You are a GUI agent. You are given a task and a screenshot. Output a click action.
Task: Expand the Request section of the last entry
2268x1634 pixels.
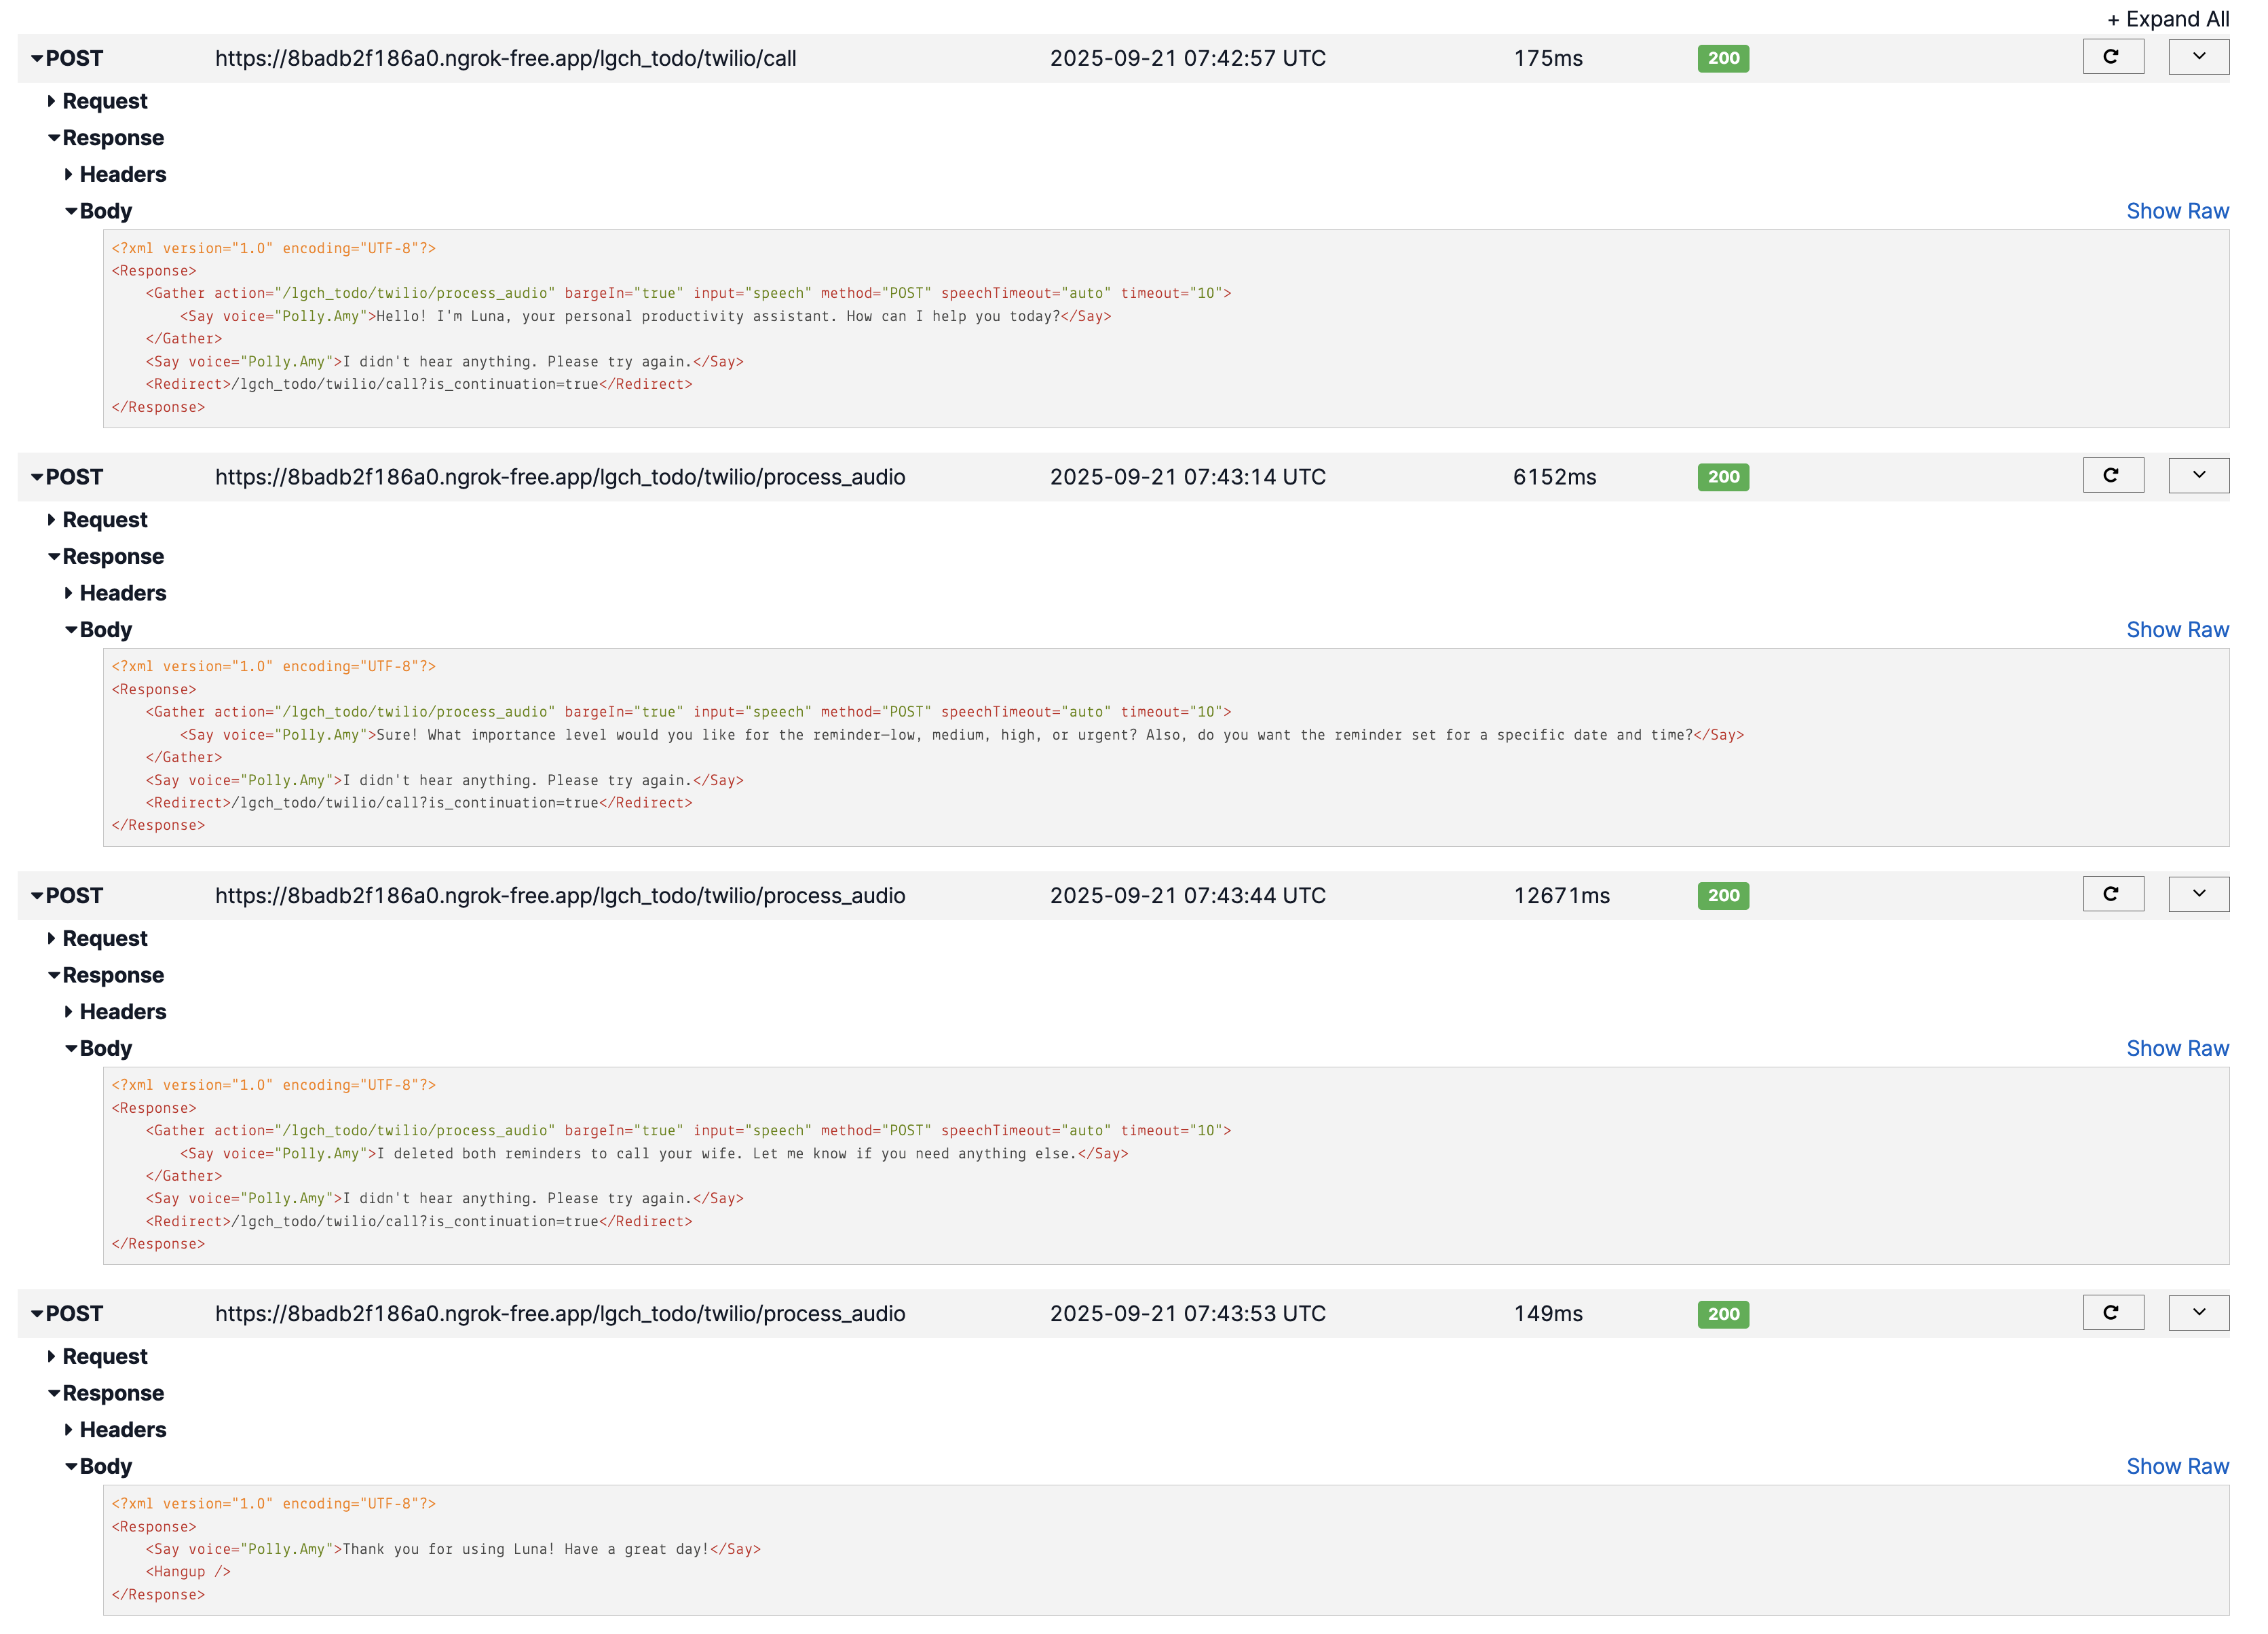click(104, 1356)
